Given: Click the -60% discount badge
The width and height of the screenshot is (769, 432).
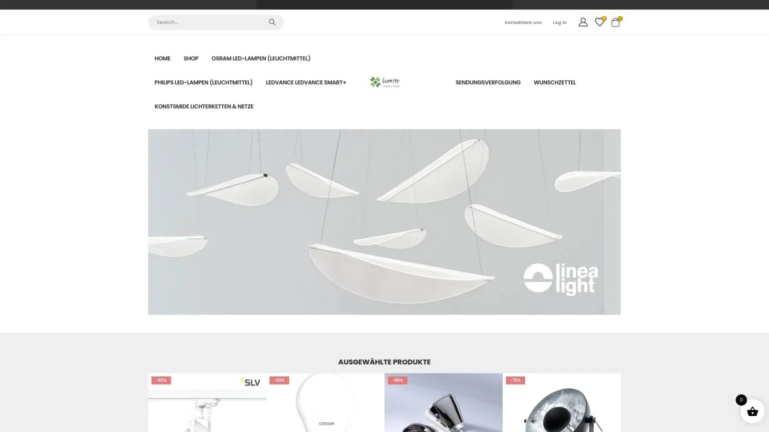Looking at the screenshot, I should (x=279, y=380).
